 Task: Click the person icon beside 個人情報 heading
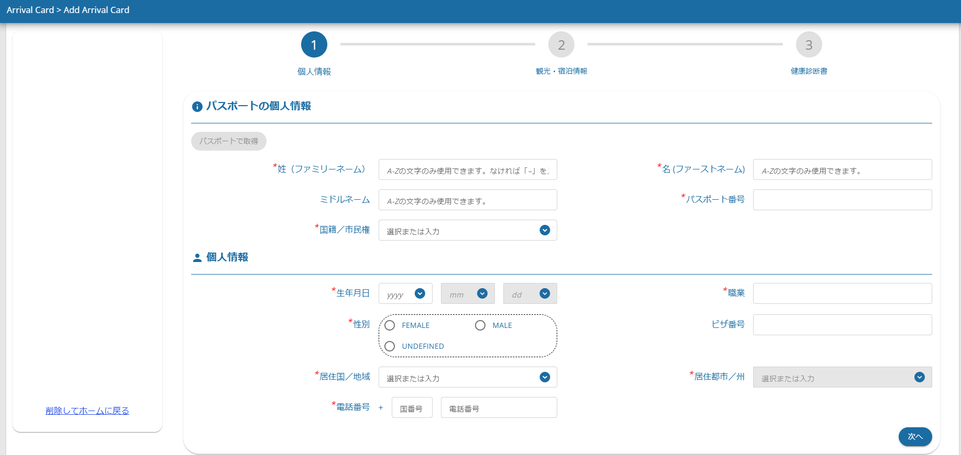[x=197, y=258]
